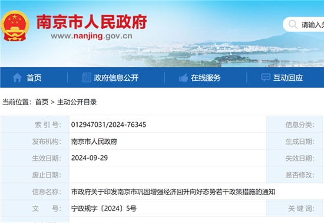
Task: Click the chat bubble interaction icon
Action: tap(266, 78)
